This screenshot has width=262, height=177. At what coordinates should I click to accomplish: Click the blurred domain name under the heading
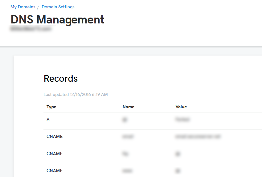(31, 29)
